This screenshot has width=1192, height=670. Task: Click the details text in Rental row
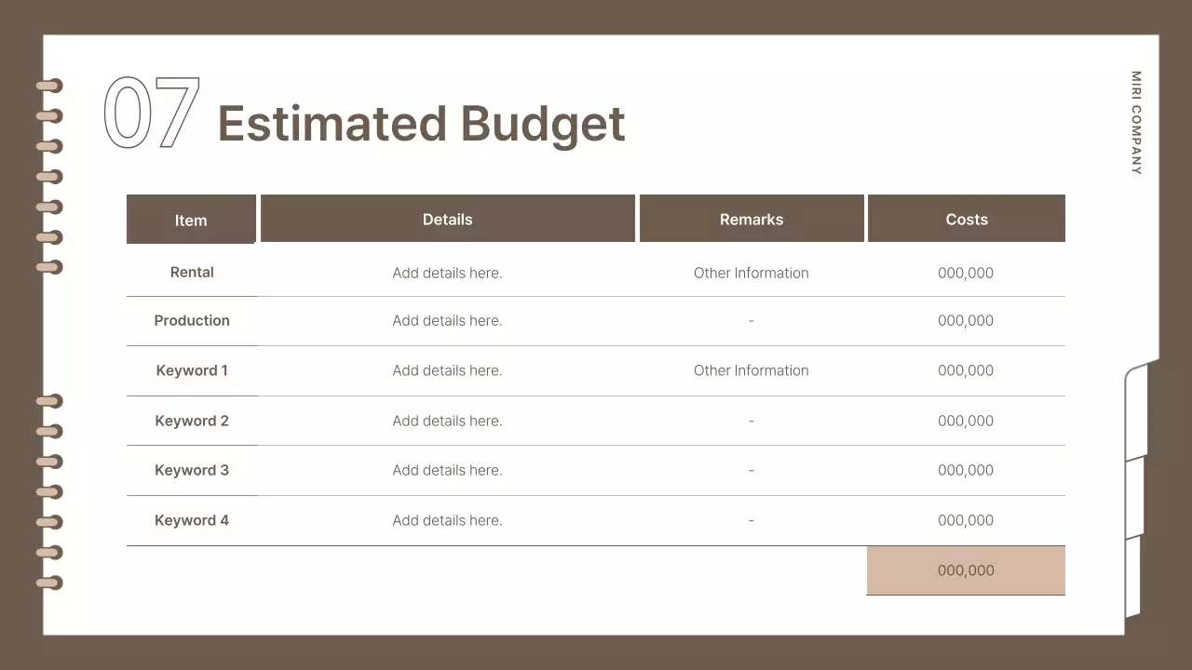pyautogui.click(x=447, y=273)
